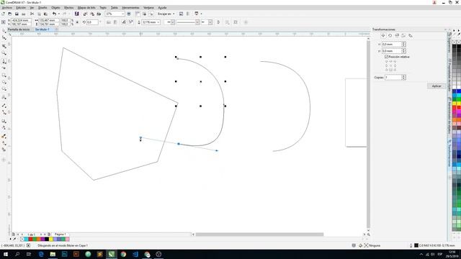Click the Open file icon

click(x=10, y=14)
